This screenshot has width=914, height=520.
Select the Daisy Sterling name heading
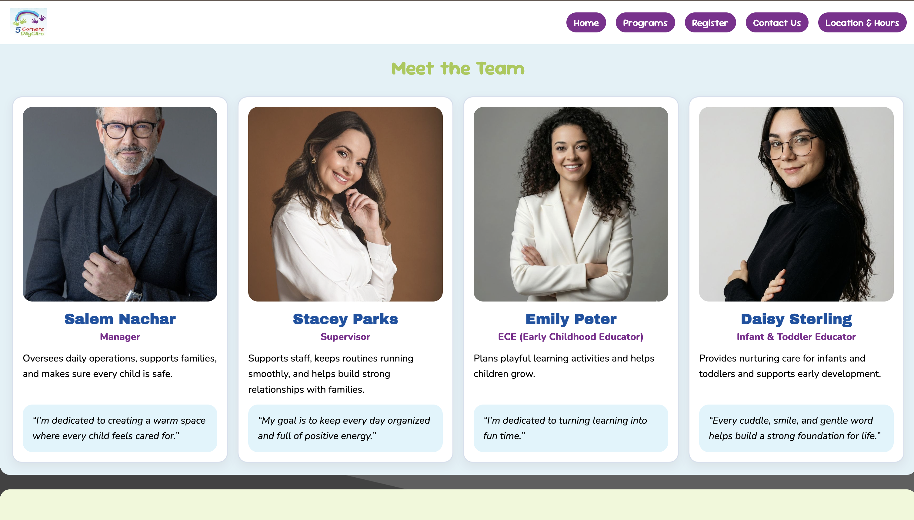[x=796, y=319]
